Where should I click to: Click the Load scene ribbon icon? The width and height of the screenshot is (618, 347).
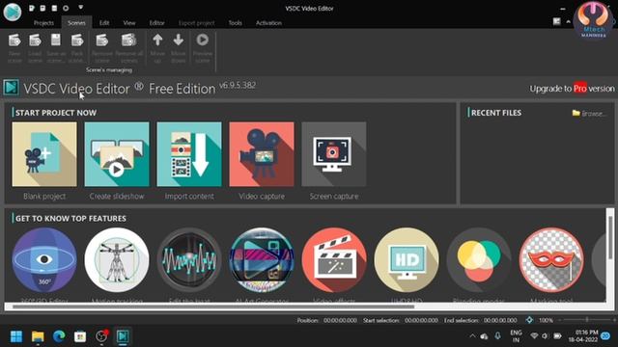(35, 40)
